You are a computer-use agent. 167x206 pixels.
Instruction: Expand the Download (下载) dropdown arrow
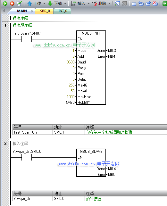[x=65, y=4]
